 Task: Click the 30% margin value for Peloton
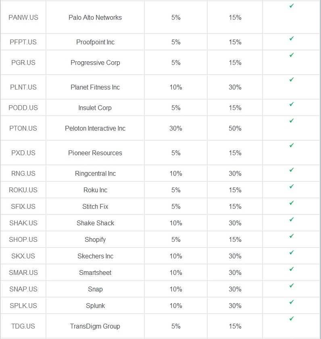point(176,128)
